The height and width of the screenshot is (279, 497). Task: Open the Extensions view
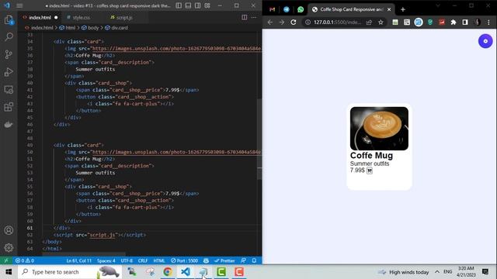(9, 107)
